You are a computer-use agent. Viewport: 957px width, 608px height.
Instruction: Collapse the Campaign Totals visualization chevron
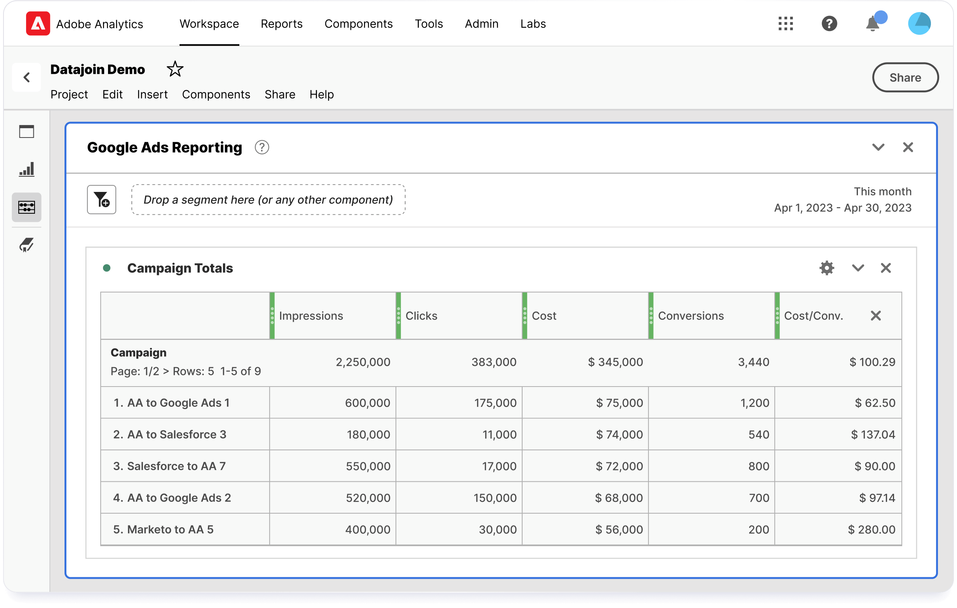coord(858,268)
